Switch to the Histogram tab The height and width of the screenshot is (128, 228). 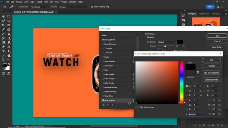click(216, 14)
